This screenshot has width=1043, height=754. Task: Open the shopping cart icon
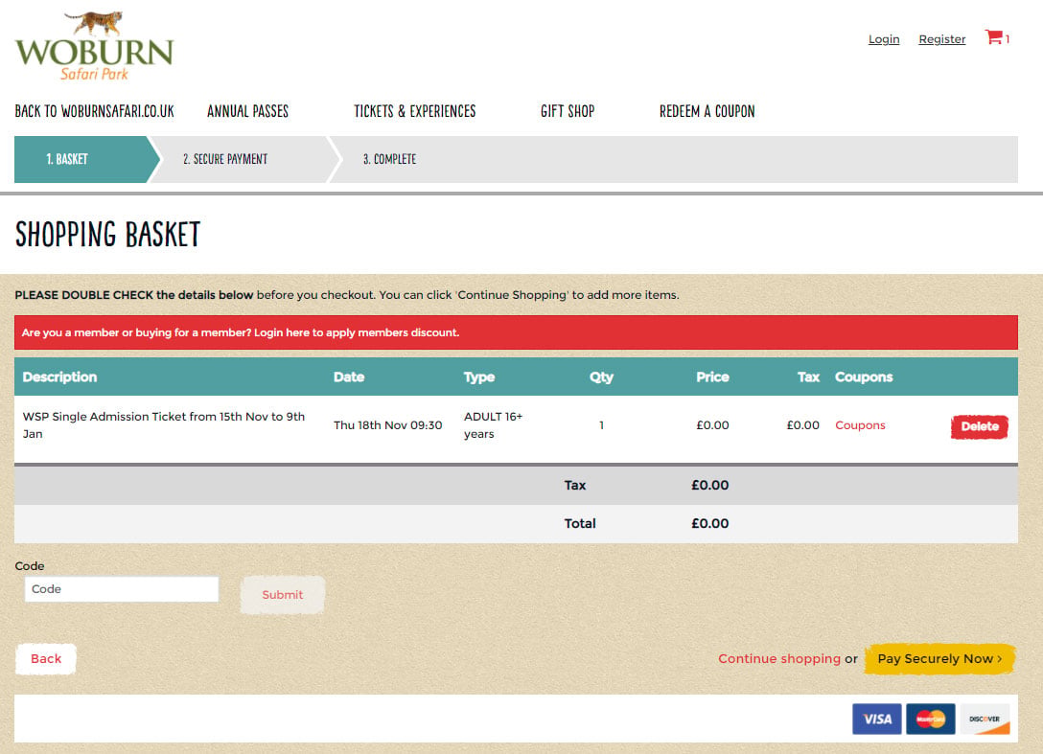click(996, 38)
